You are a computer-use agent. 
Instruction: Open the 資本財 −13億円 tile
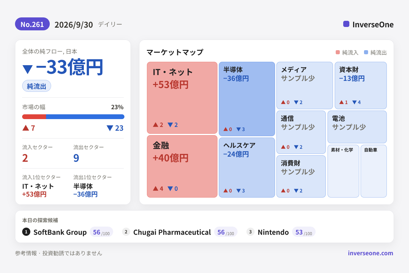[361, 85]
